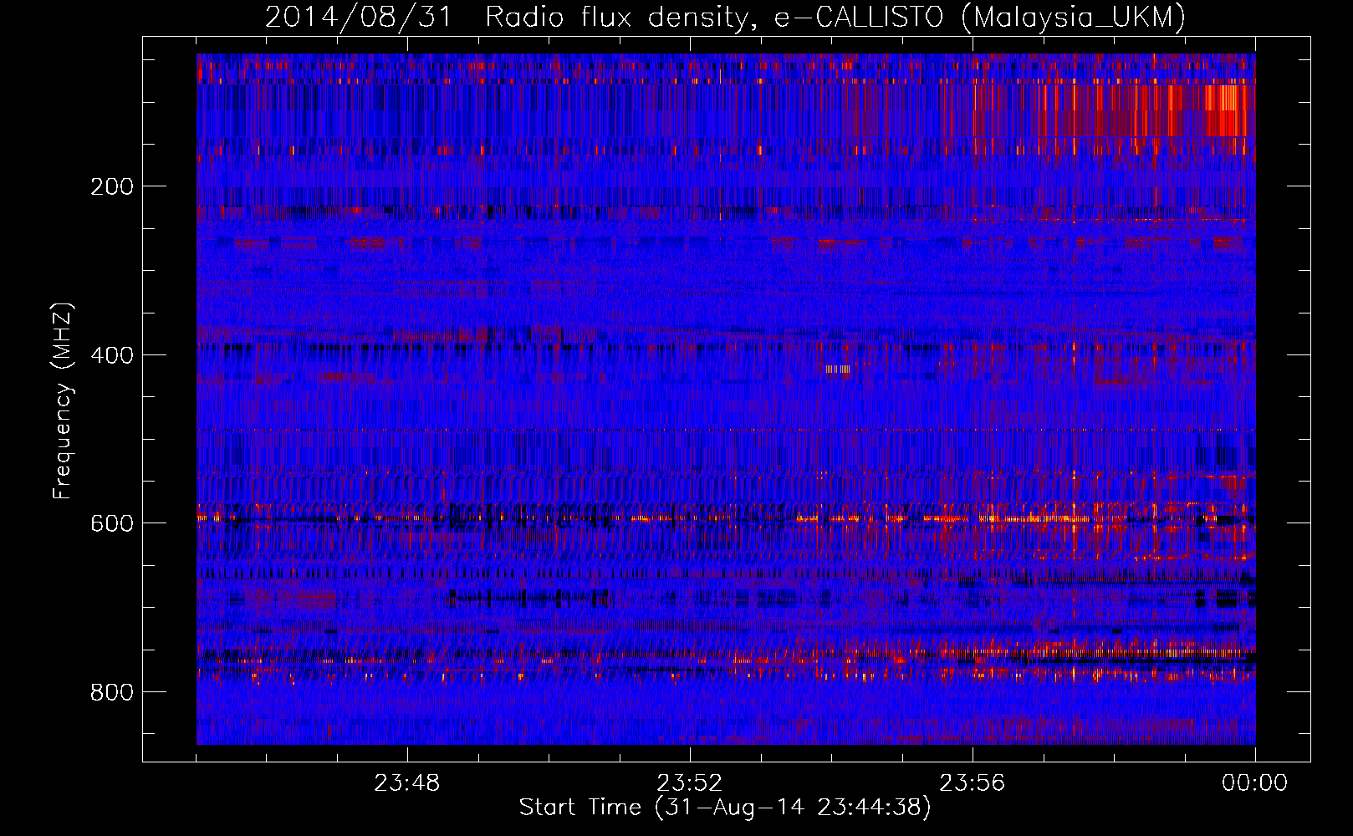Select the 600 frequency tick label
This screenshot has height=836, width=1353.
[x=112, y=523]
